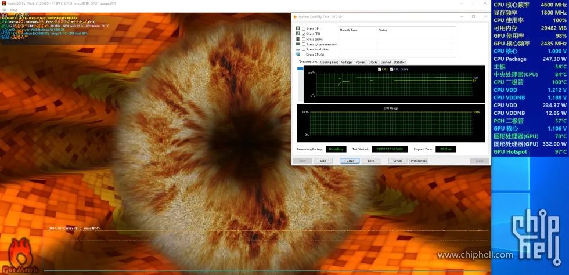Viewport: 569px width, 275px height.
Task: Click the Date & Time column header
Action: tap(358, 30)
